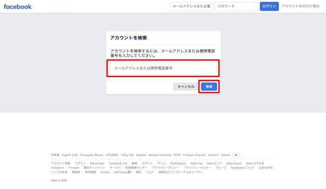Image resolution: width=326 pixels, height=189 pixels.
Task: Click the blue 検索 button
Action: (x=209, y=86)
